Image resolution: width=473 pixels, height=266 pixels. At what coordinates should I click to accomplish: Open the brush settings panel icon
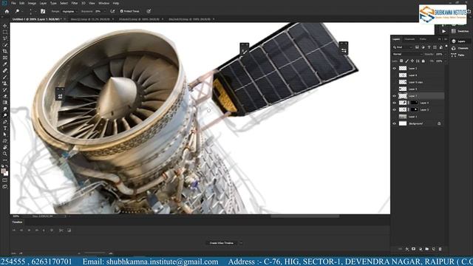43,11
